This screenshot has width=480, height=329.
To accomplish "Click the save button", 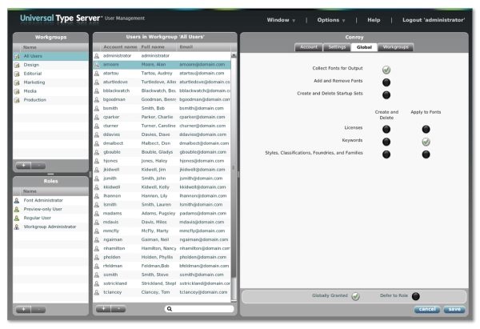I will (x=454, y=309).
